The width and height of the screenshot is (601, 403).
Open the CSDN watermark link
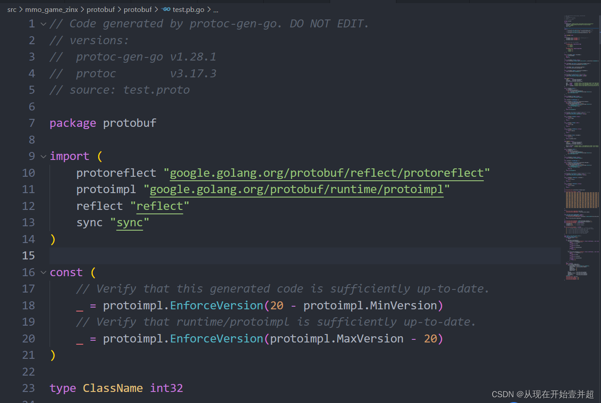pyautogui.click(x=543, y=394)
